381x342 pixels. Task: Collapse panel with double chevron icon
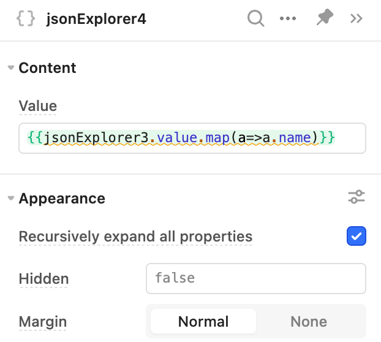356,18
